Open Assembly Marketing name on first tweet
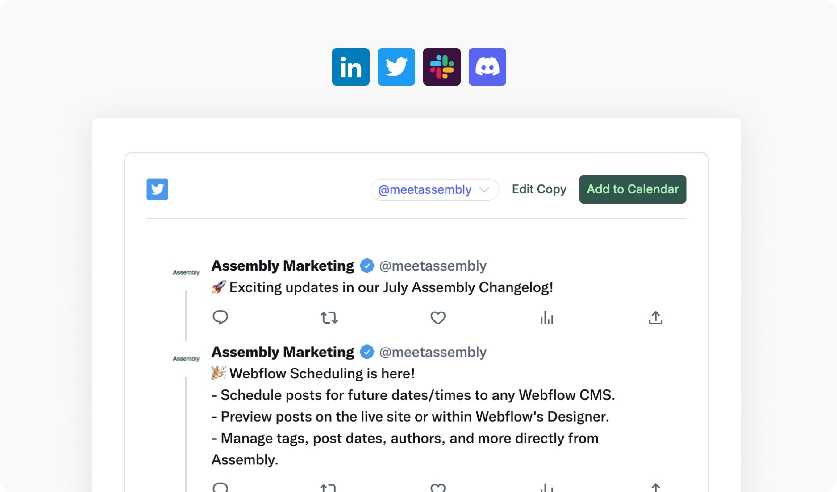This screenshot has width=837, height=492. coord(283,266)
